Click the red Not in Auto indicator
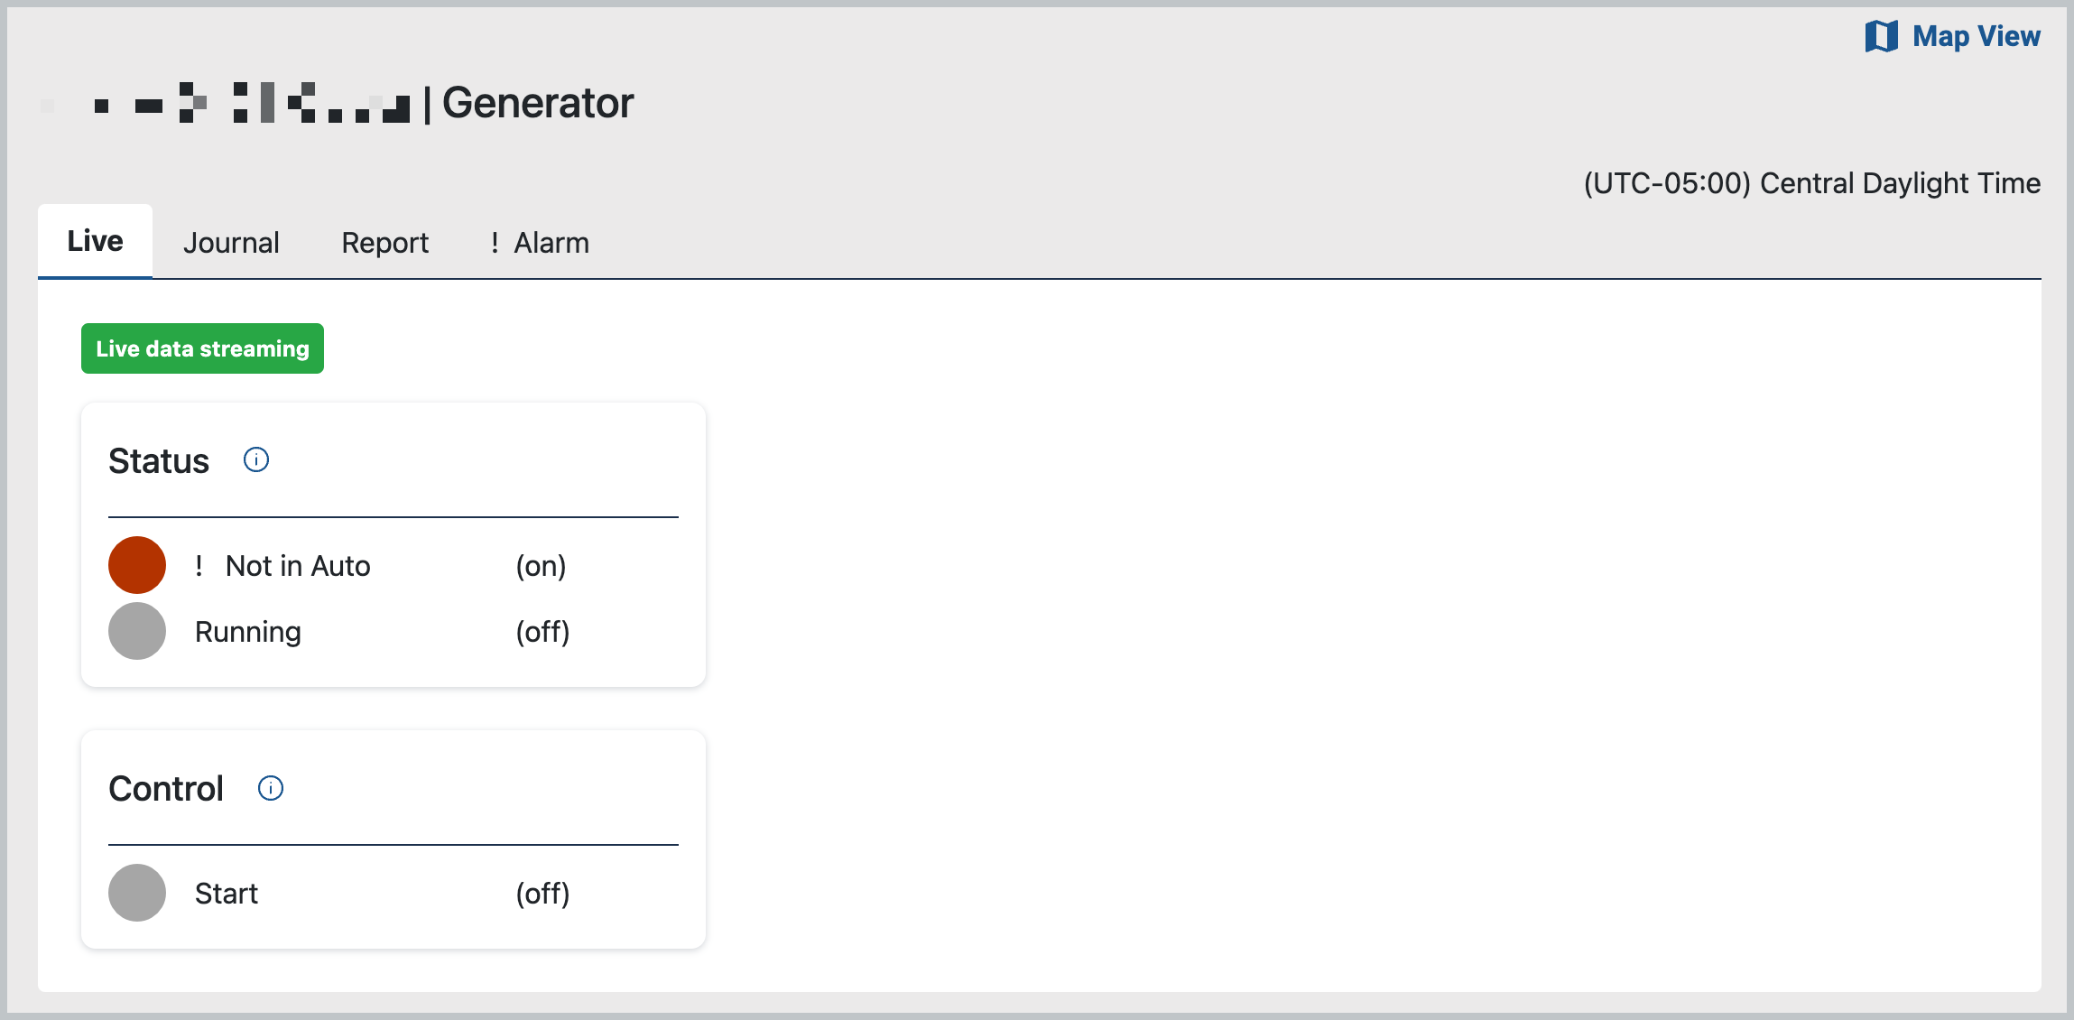 pyautogui.click(x=137, y=565)
